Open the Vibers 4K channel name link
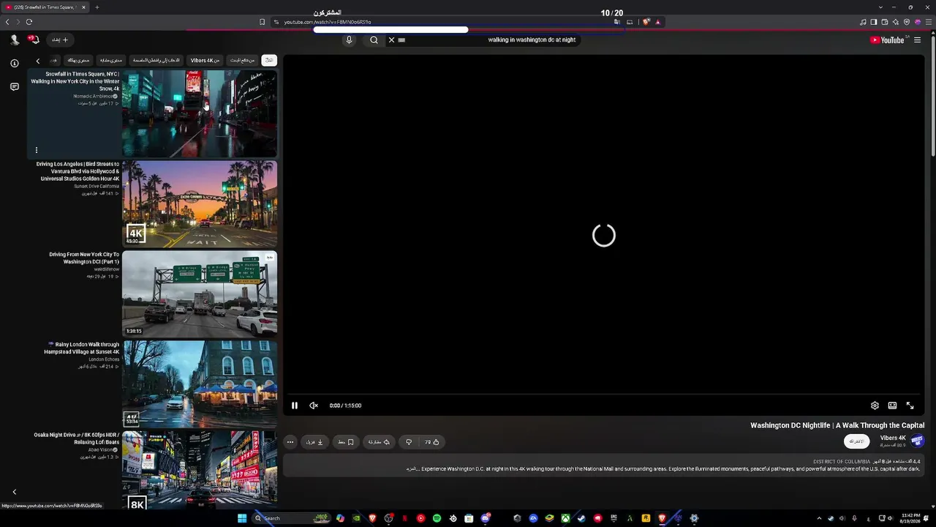Image resolution: width=936 pixels, height=527 pixels. 893,438
